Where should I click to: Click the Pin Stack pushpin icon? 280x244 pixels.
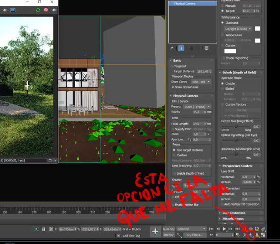click(172, 48)
